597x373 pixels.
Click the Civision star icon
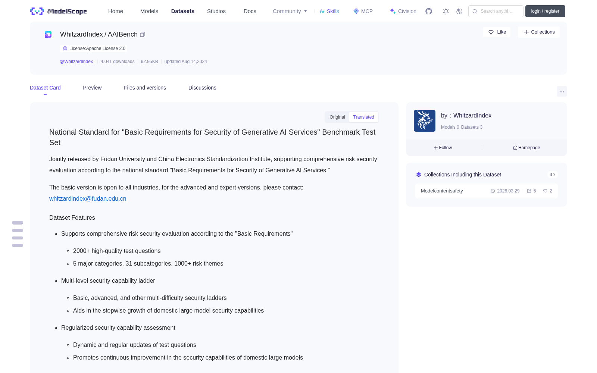click(393, 11)
